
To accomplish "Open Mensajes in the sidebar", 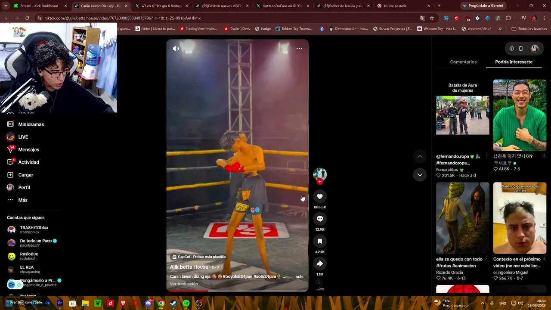I will pos(28,149).
